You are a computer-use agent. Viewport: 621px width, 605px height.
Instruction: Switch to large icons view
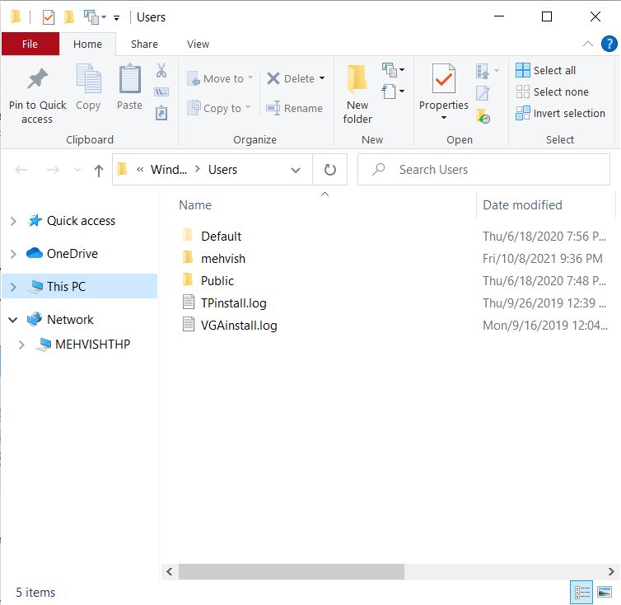pyautogui.click(x=605, y=592)
